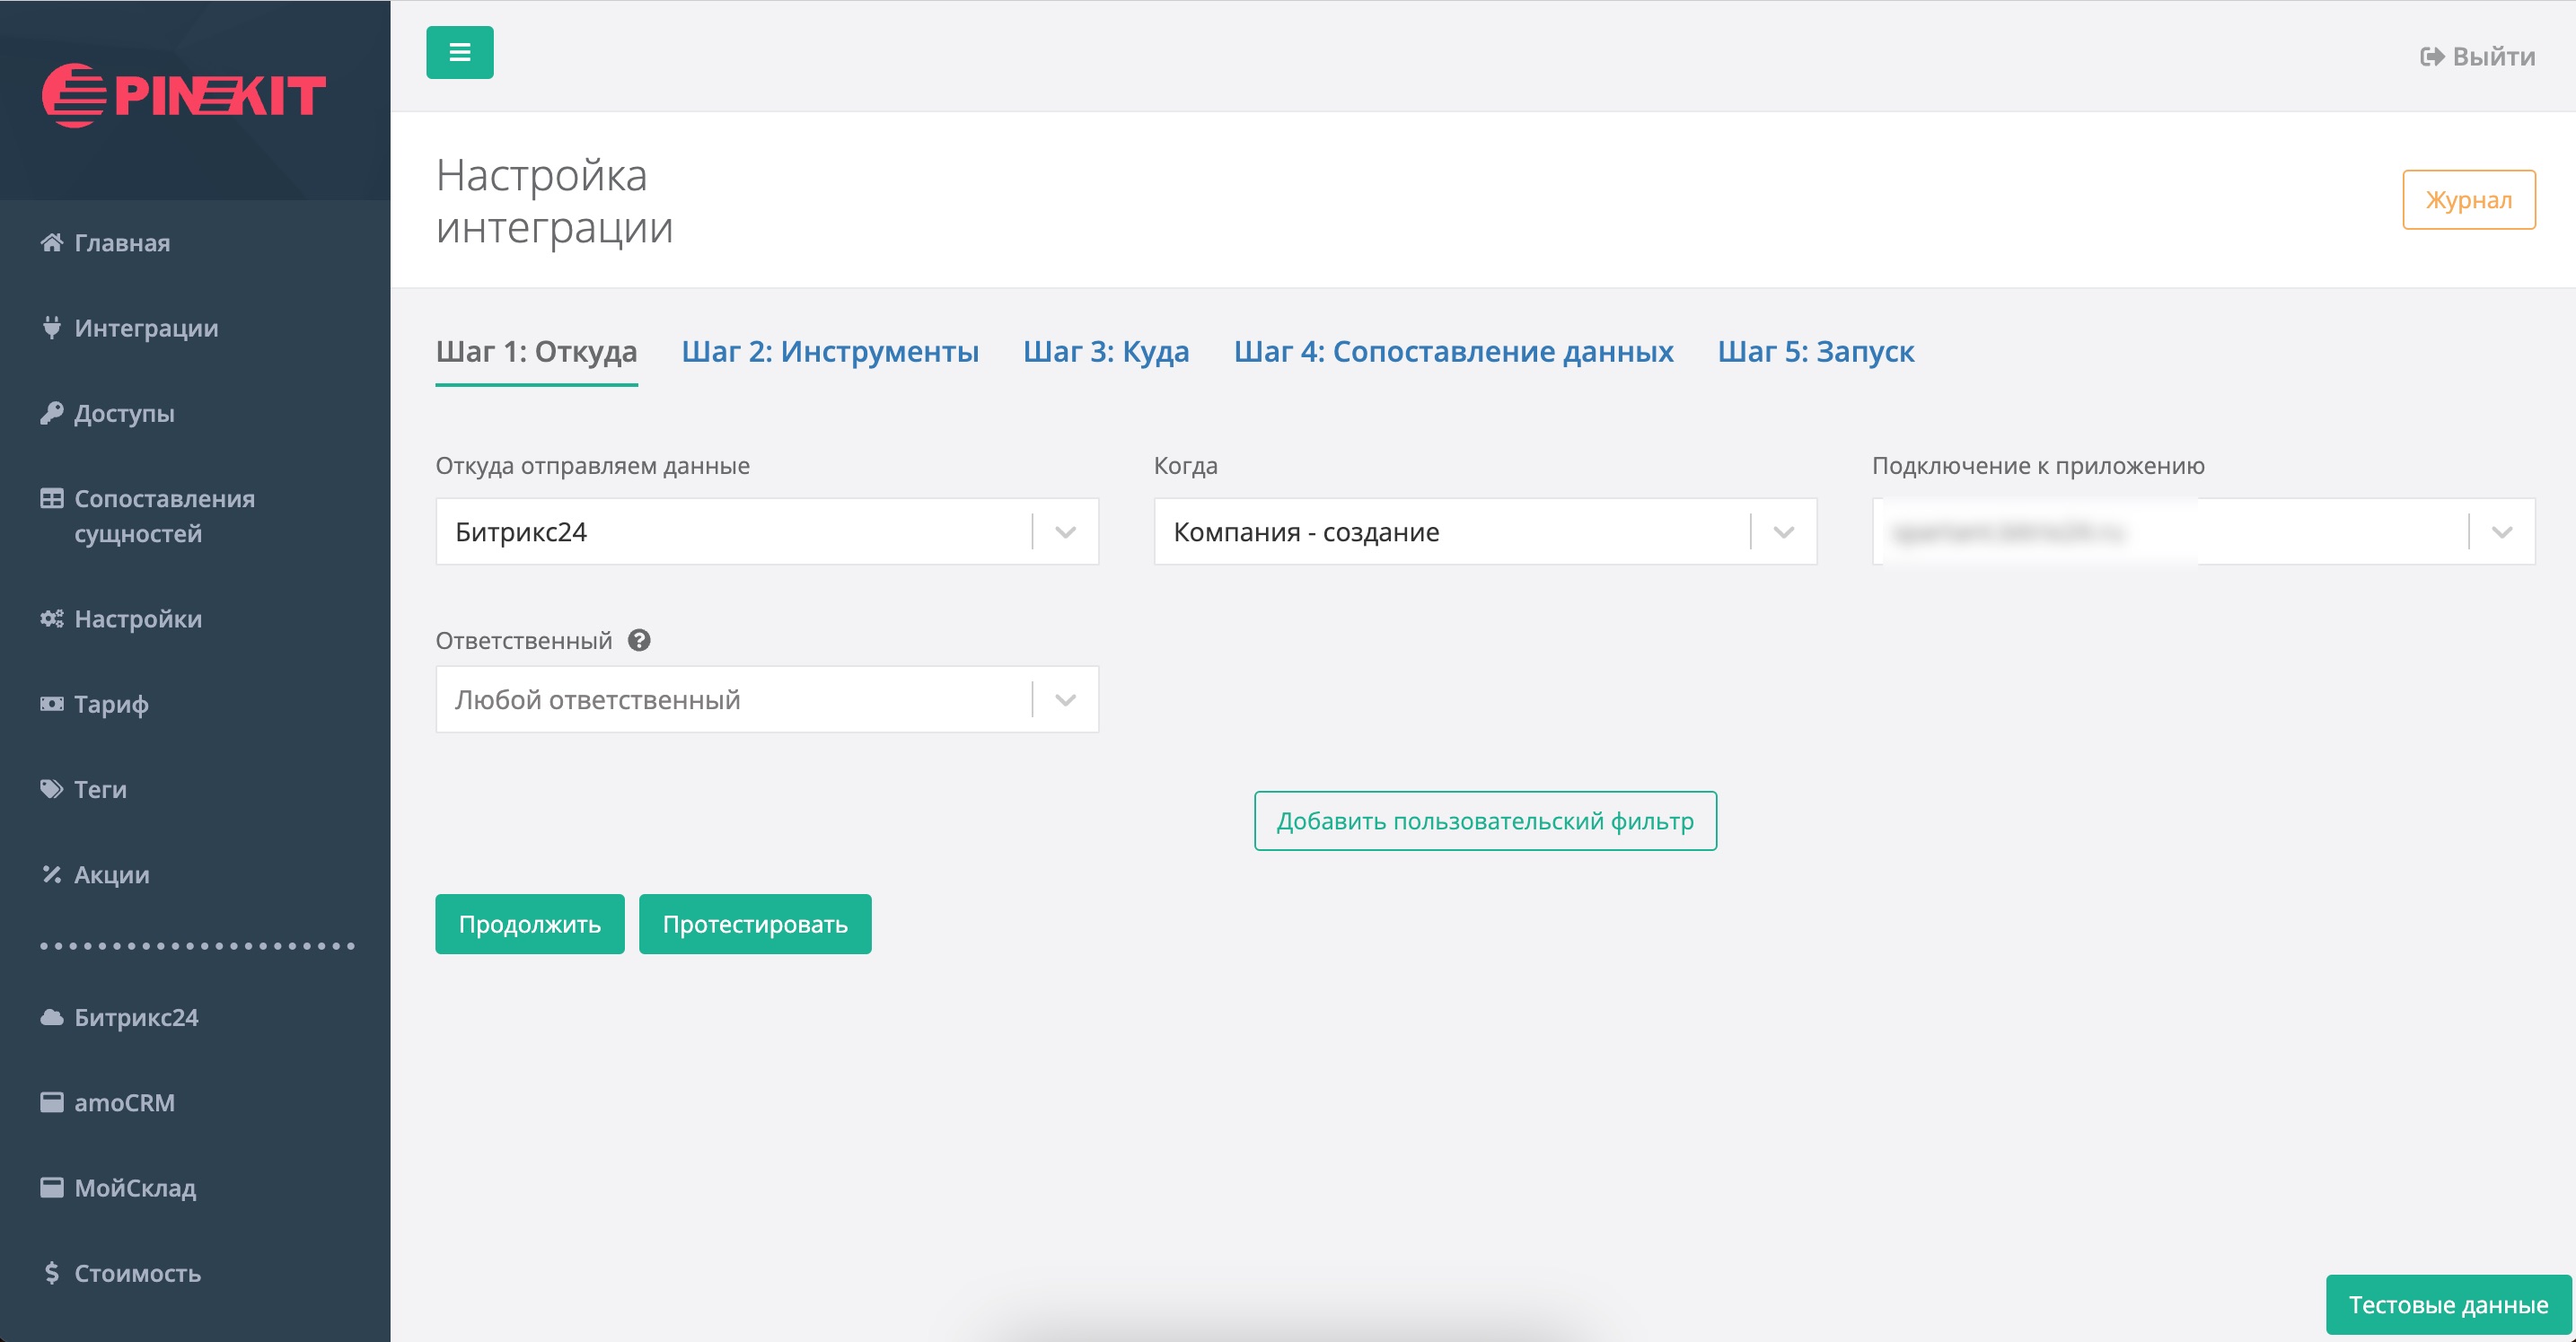The image size is (2576, 1342).
Task: Click the percent icon beside Акции
Action: [51, 874]
